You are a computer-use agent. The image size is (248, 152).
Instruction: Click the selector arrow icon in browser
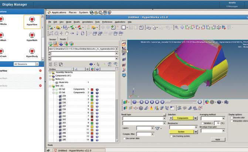(x=98, y=64)
